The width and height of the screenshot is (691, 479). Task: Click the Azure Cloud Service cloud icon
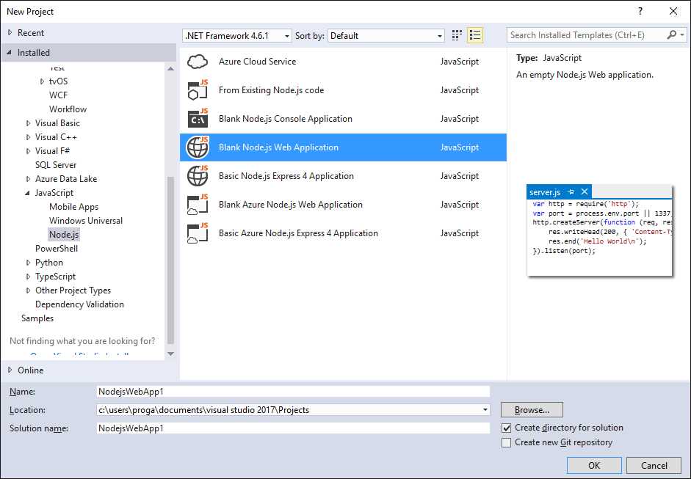point(198,62)
